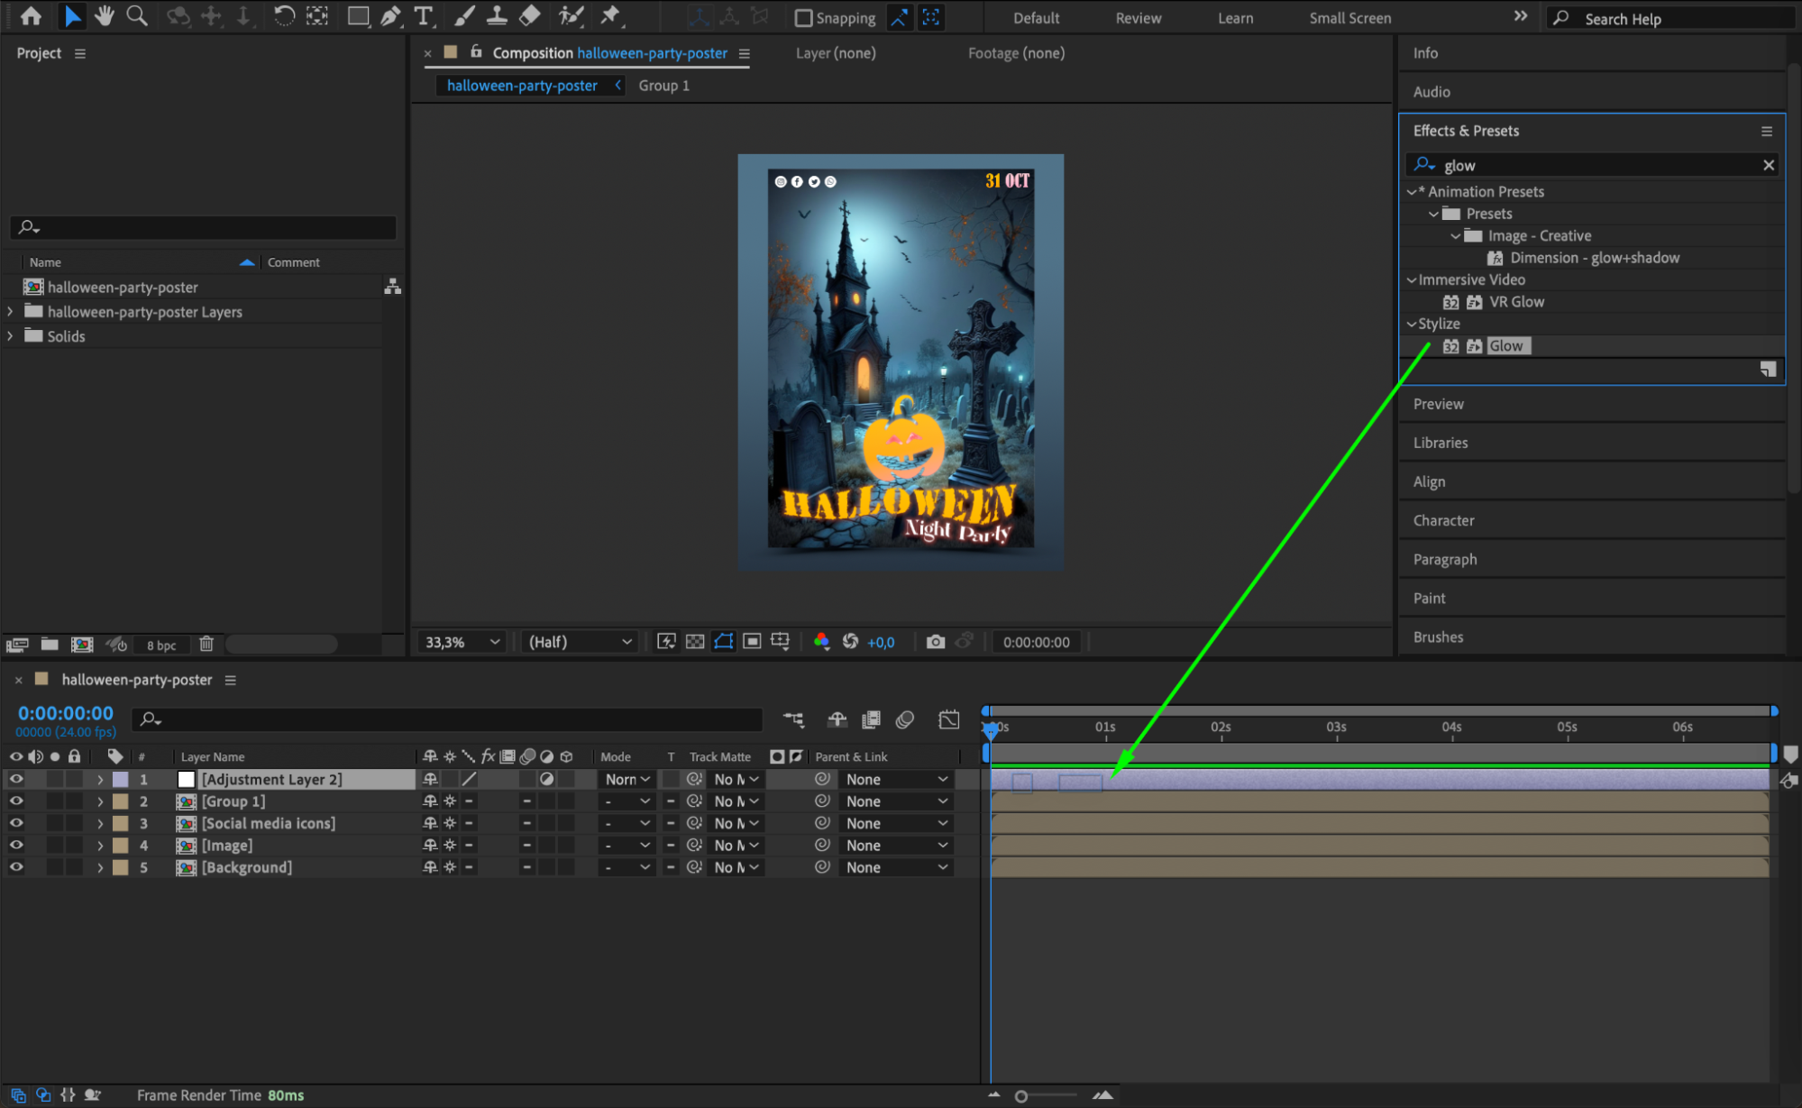Enable the Snapping checkbox
This screenshot has height=1108, width=1802.
click(x=803, y=18)
